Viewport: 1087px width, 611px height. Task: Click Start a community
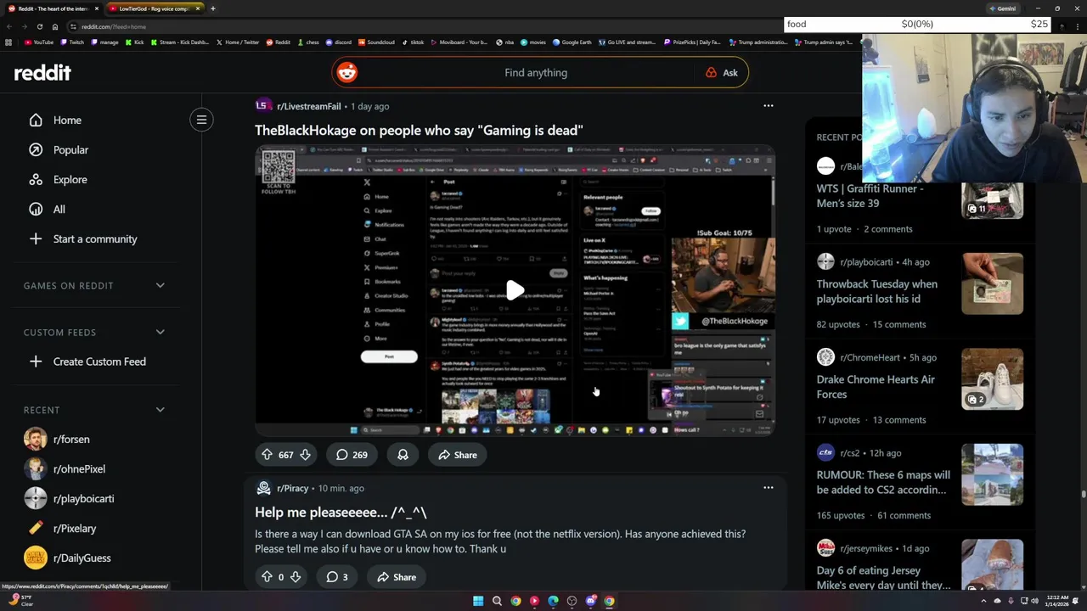94,239
